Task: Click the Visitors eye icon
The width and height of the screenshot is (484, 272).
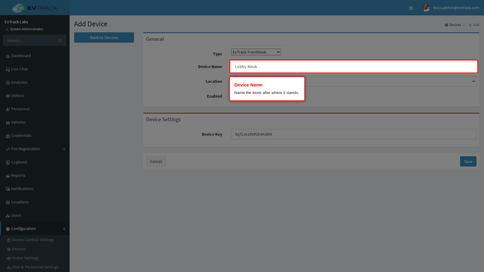Action: pyautogui.click(x=8, y=96)
